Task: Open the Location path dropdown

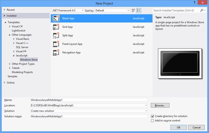Action: point(146,106)
